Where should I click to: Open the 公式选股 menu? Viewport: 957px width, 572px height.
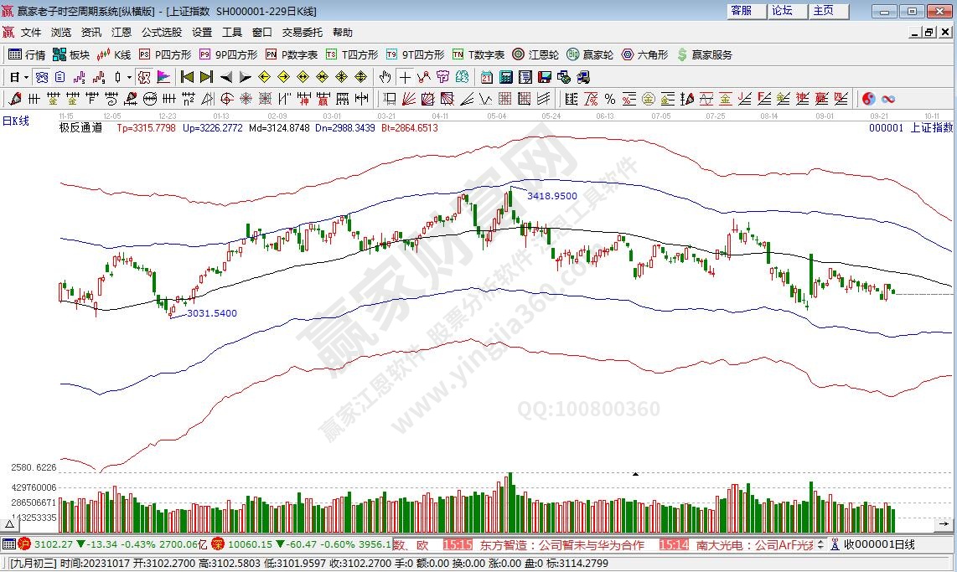coord(161,33)
